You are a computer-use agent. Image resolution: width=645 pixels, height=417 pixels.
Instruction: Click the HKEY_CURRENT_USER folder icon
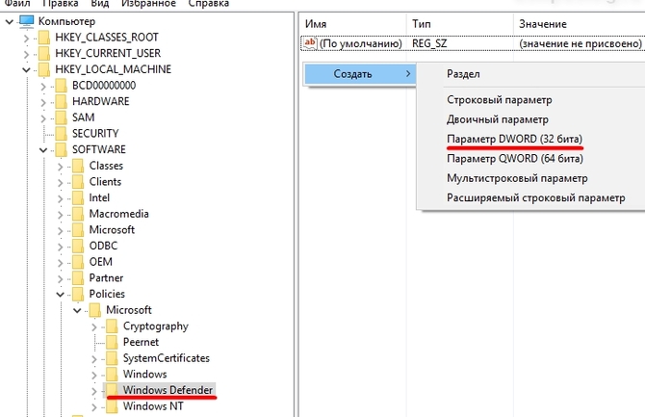pos(44,54)
